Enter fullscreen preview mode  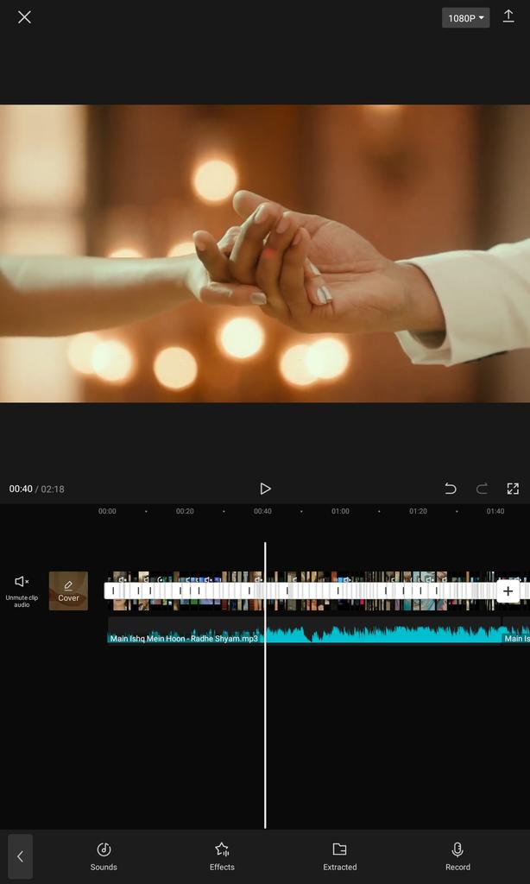(513, 489)
